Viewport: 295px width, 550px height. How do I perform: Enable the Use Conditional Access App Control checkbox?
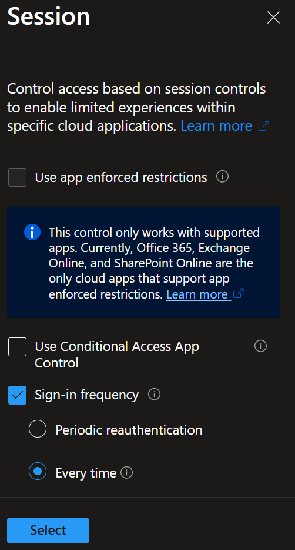tap(18, 347)
